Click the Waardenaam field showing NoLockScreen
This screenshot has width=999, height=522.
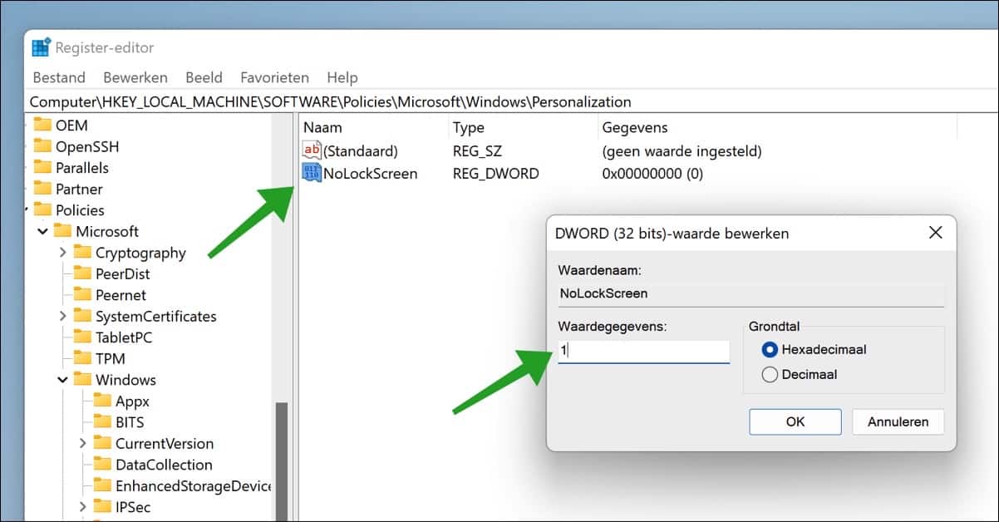(x=750, y=293)
